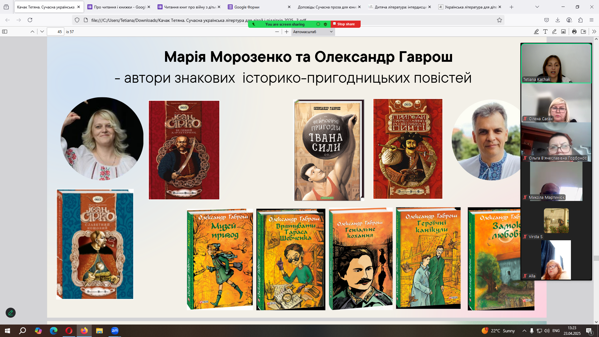Click the PDF zoom in plus button
Screen dimensions: 599x337
(x=287, y=32)
